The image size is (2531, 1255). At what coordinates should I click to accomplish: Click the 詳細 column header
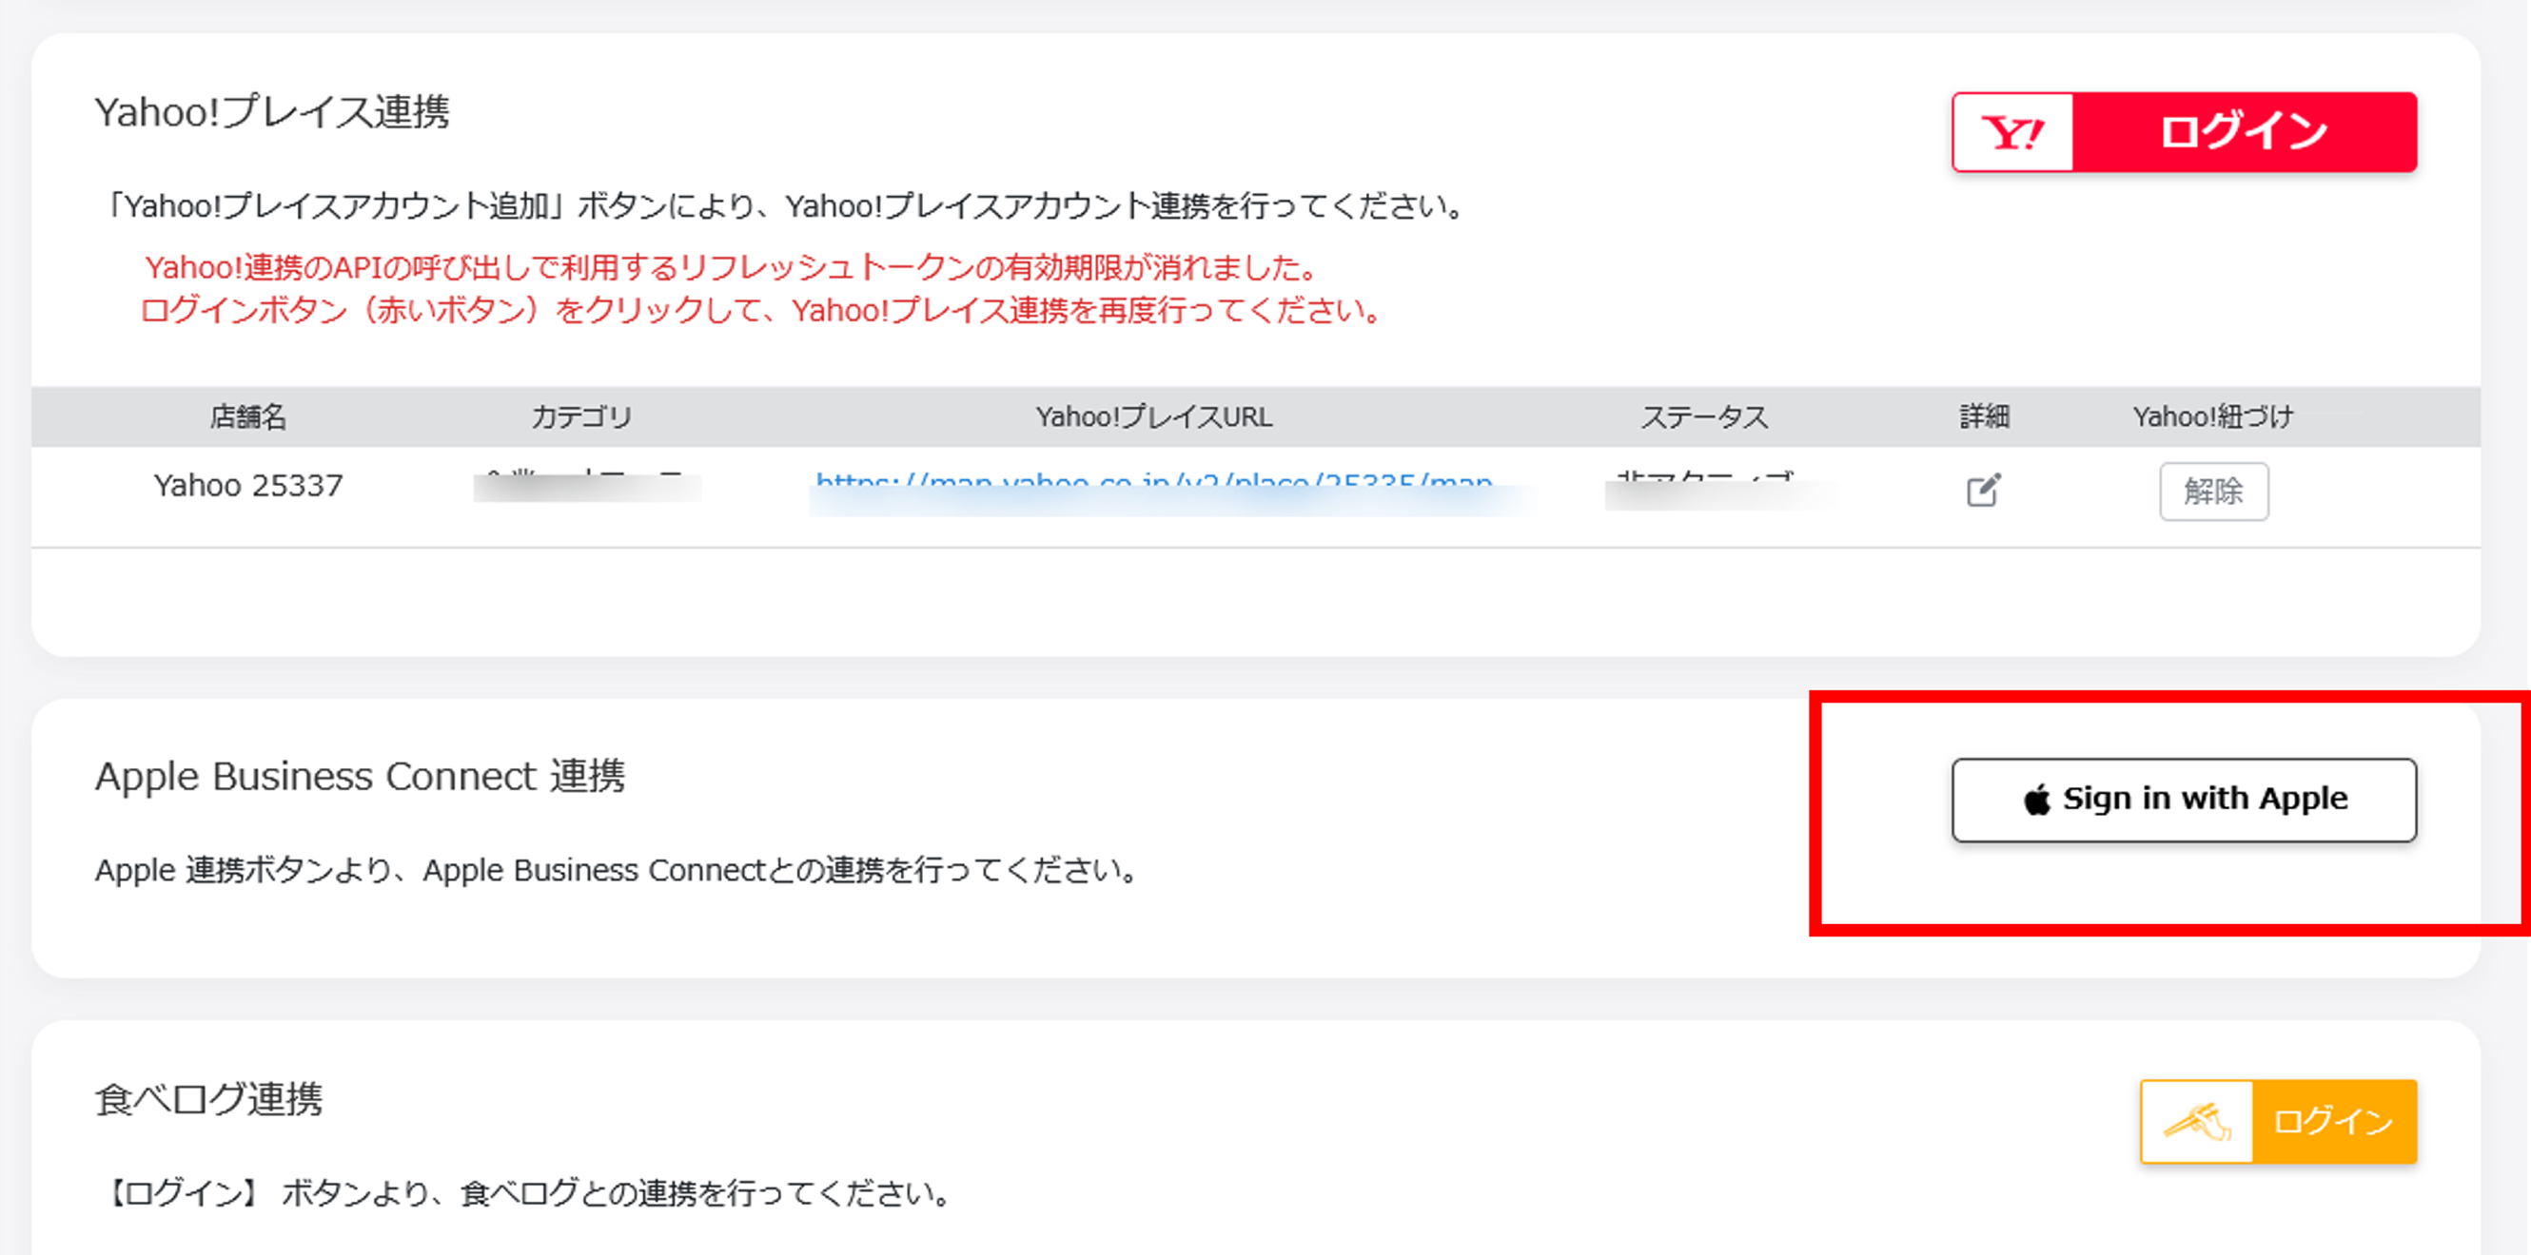(1984, 417)
